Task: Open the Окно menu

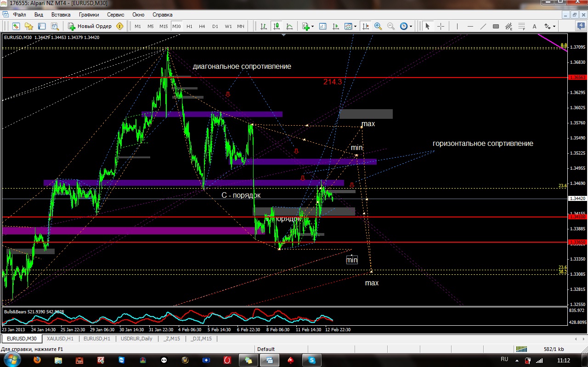Action: coord(138,15)
